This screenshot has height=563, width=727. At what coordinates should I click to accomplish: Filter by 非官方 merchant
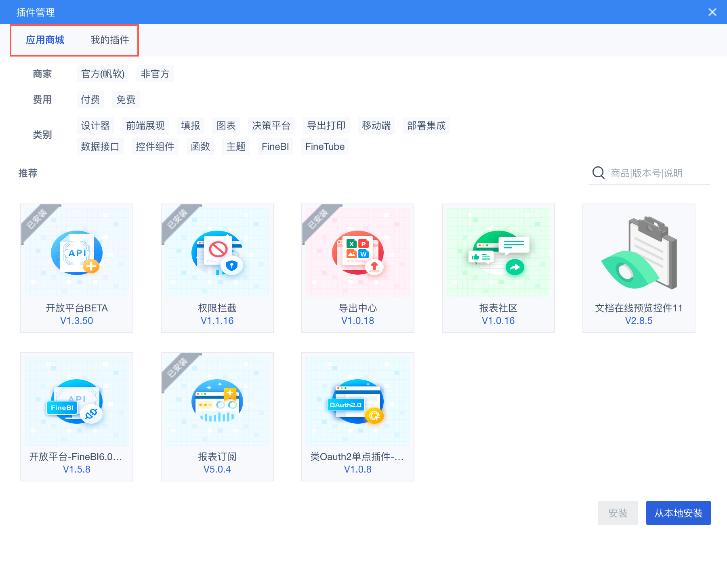click(x=155, y=74)
